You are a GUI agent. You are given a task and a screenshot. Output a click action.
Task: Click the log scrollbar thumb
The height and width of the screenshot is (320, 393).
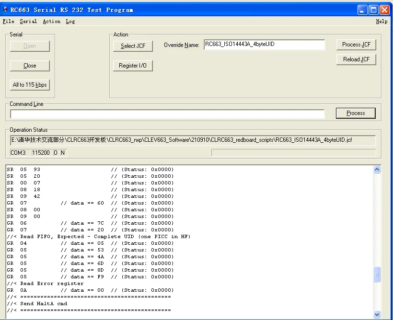[x=377, y=274]
